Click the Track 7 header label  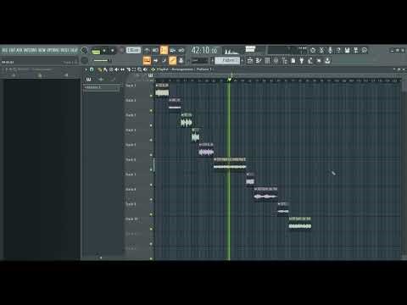(131, 175)
